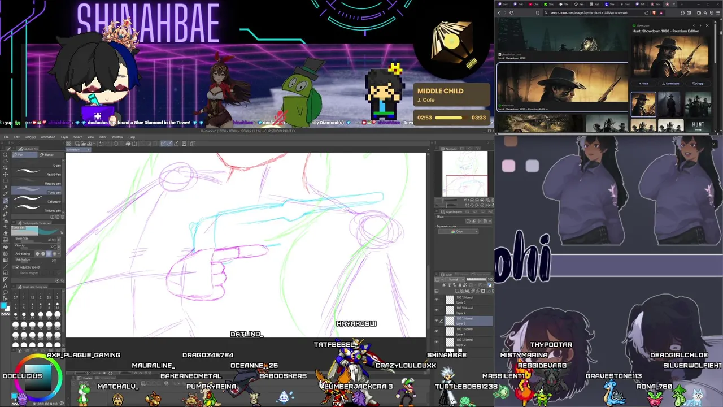Click the Visit button in image preview

coord(643,83)
